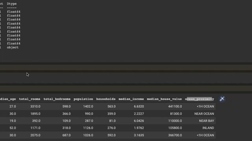This screenshot has height=141, width=252.
Task: Select cell value 366700.0
Action: [175, 135]
